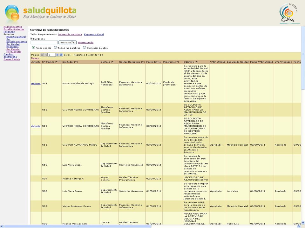
Task: Click the VºBº Finanzas column header
Action: [283, 62]
